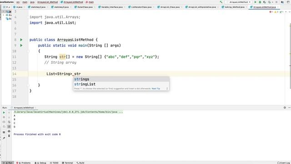Screen dimensions: 291x164
Task: Open the ListIteratorClass.java tab
Action: coord(141,7)
